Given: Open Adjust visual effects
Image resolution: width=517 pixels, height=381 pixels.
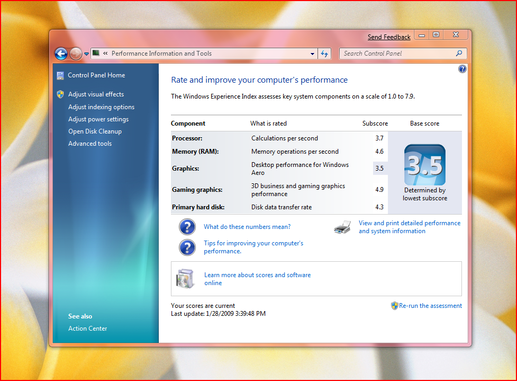Looking at the screenshot, I should pyautogui.click(x=96, y=94).
